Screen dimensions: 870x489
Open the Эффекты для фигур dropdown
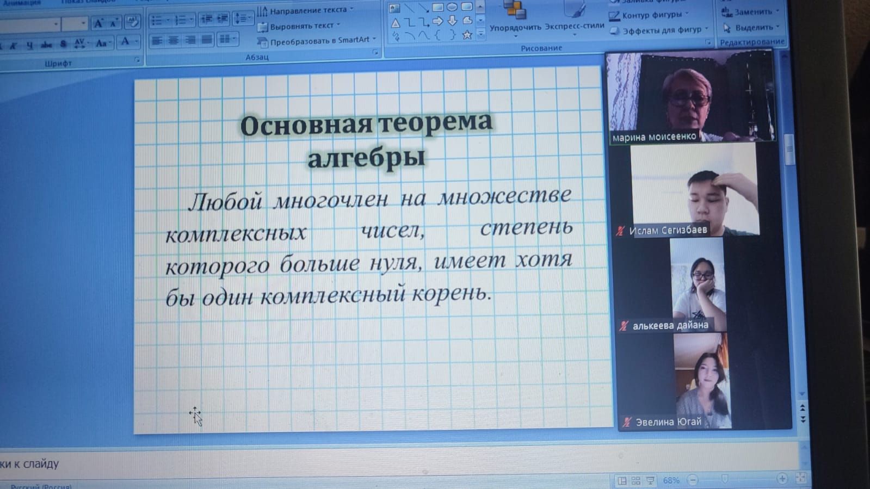(x=659, y=30)
